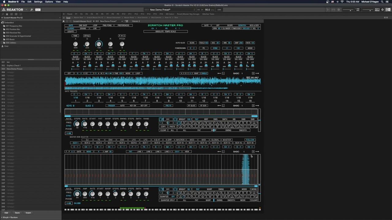This screenshot has height=220, width=392.
Task: Select the SCOPE display mode
Action: click(x=230, y=25)
